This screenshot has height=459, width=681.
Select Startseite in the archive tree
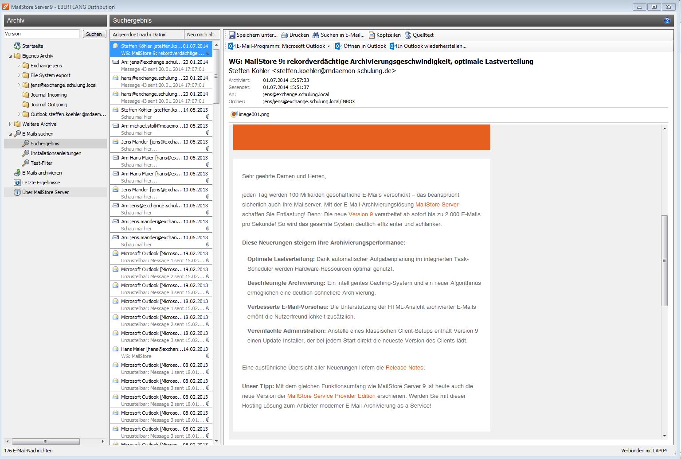(33, 46)
